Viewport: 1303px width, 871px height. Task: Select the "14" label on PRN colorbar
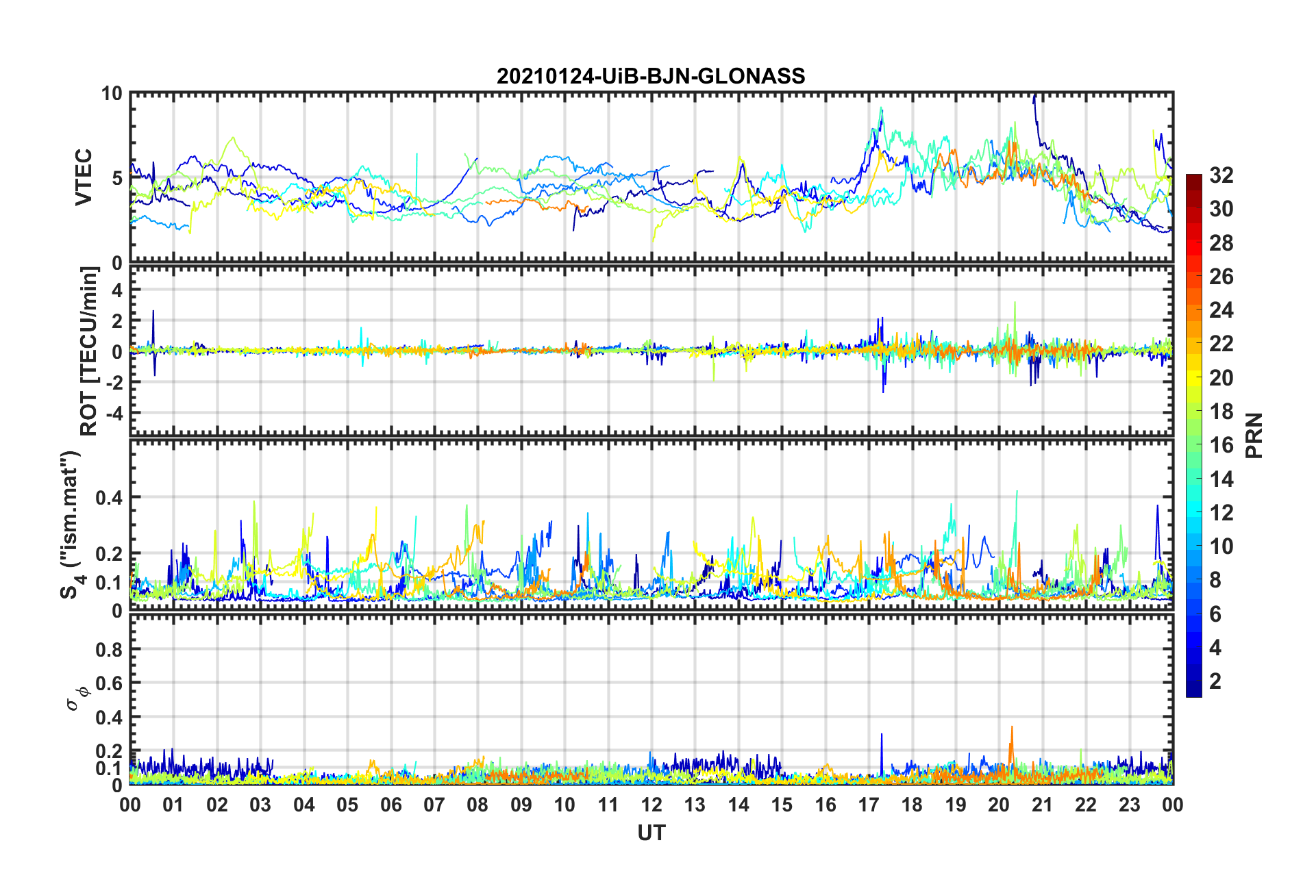coord(1221,479)
